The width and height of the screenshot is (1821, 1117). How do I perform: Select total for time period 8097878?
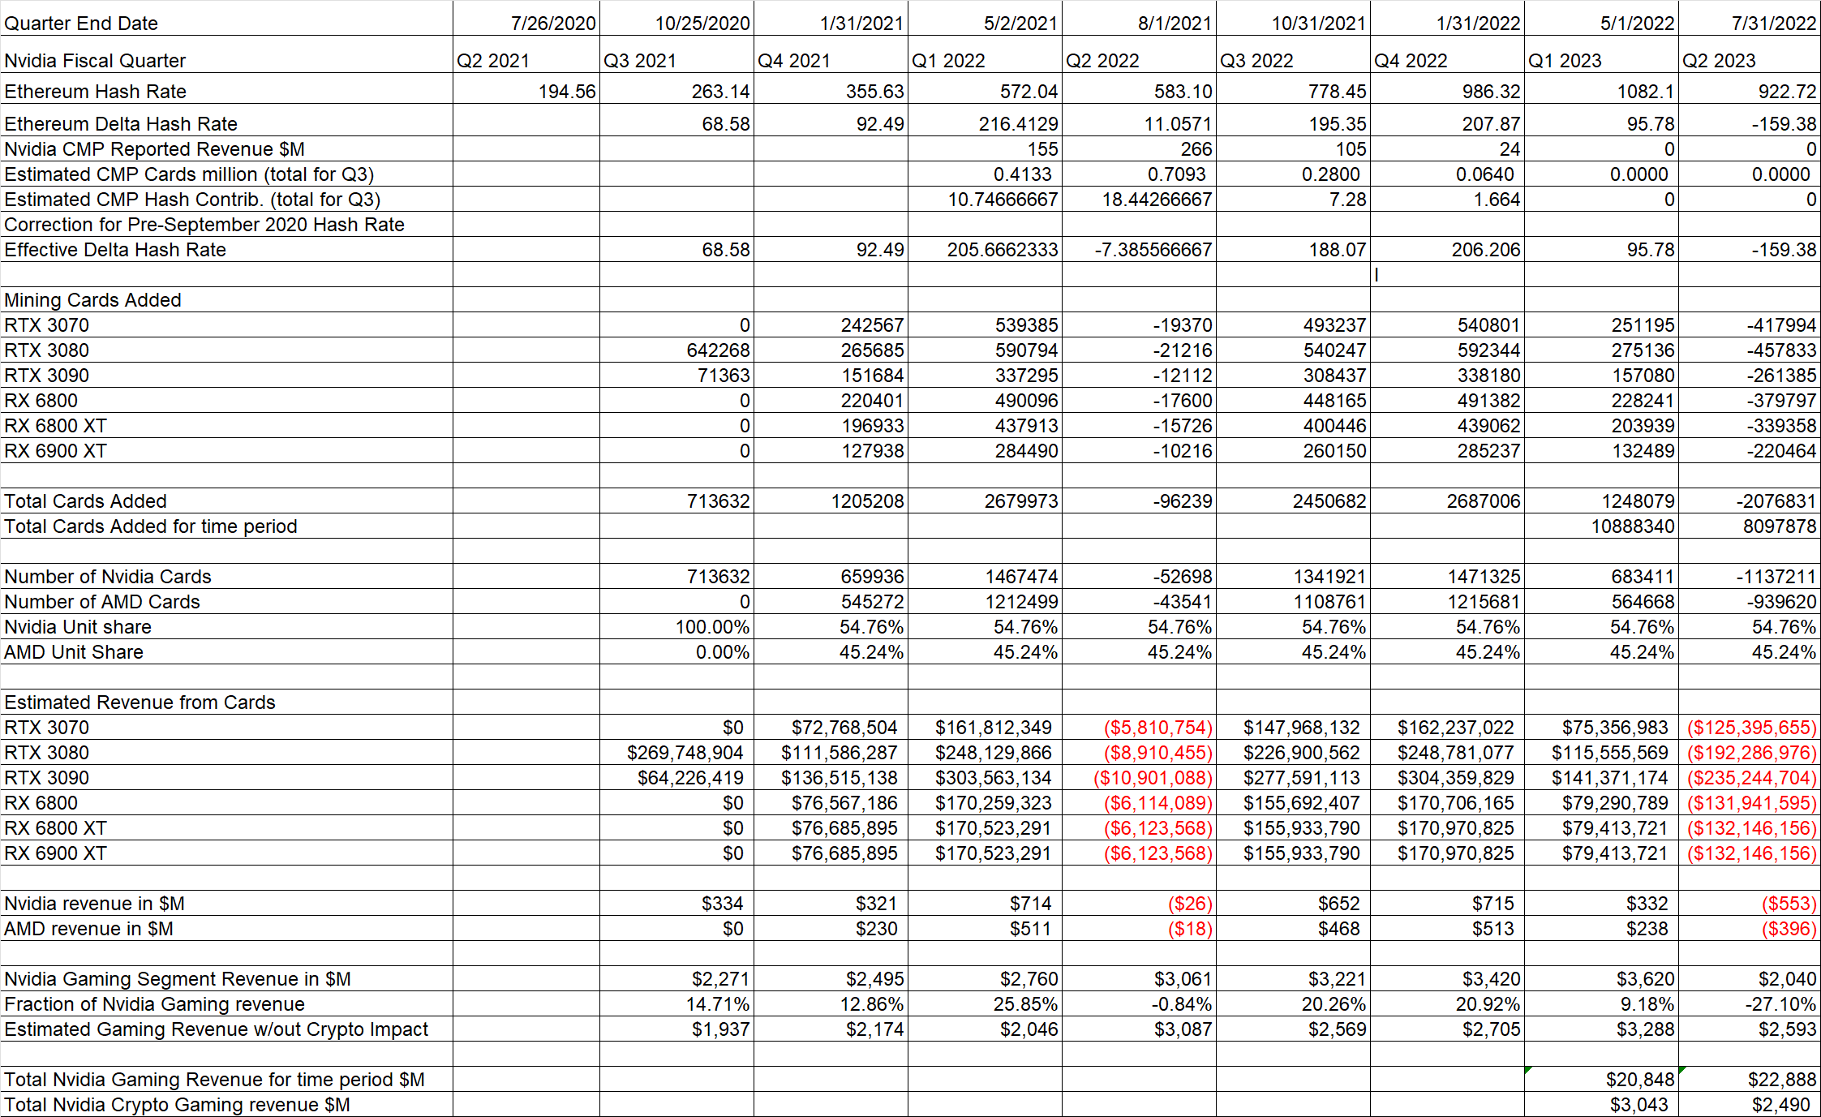click(x=1750, y=526)
